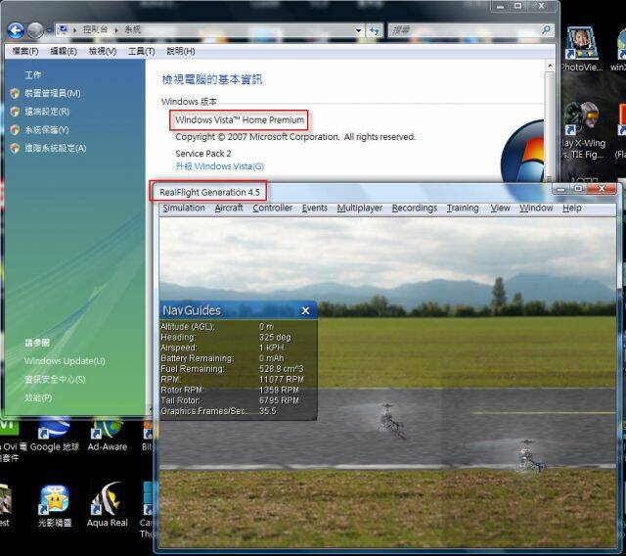Click the Forward arrow in Control Panel window

35,30
